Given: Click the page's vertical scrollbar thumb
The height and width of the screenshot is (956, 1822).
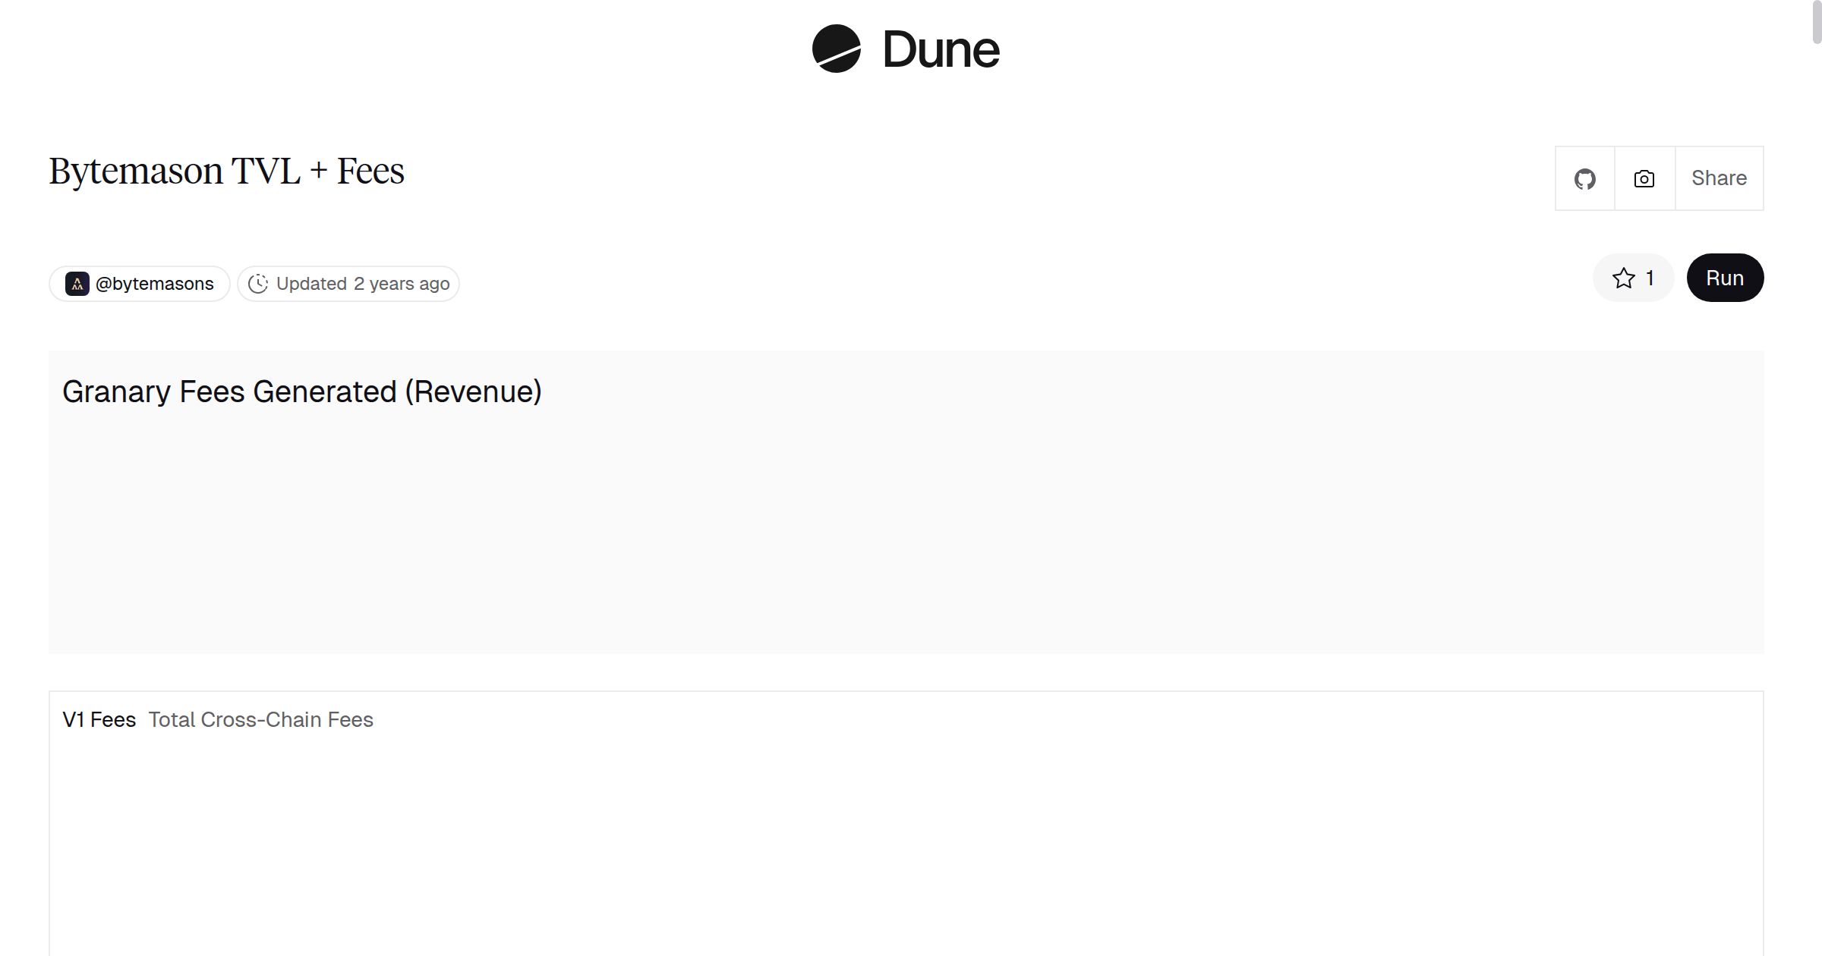Looking at the screenshot, I should pyautogui.click(x=1816, y=23).
